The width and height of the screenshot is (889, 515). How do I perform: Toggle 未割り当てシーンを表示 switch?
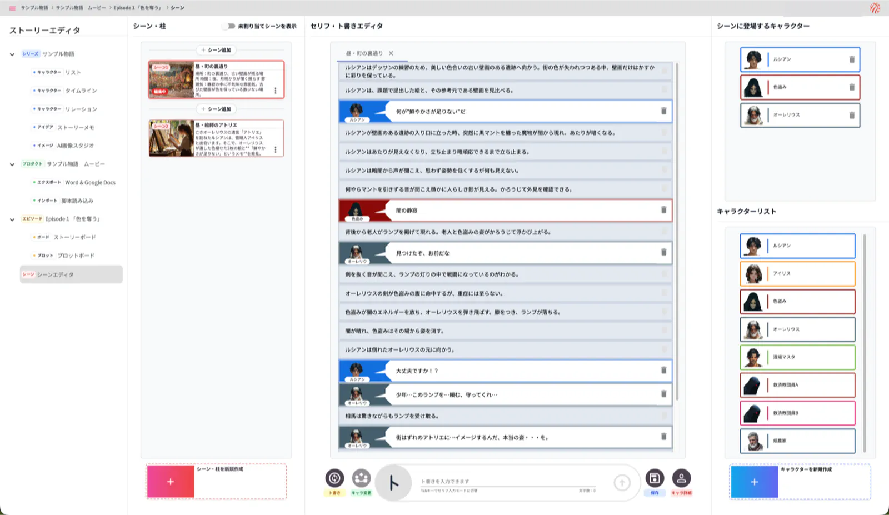click(229, 26)
